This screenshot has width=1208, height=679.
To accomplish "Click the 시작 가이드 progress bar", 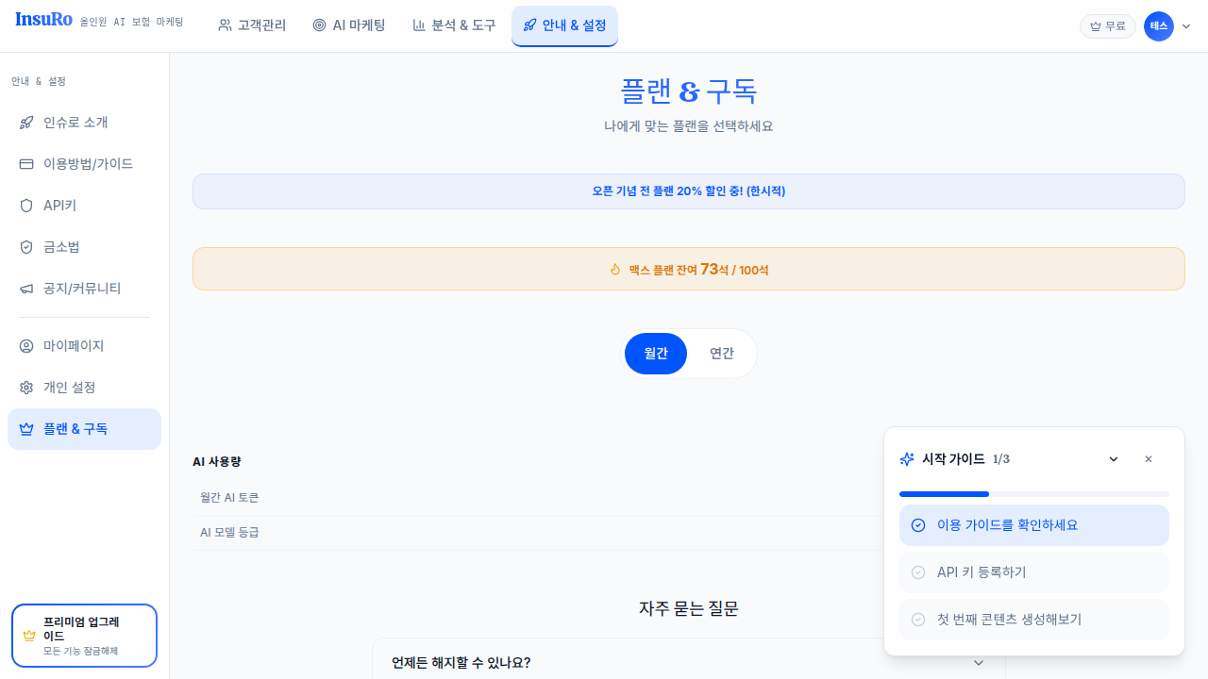I will pos(1033,494).
